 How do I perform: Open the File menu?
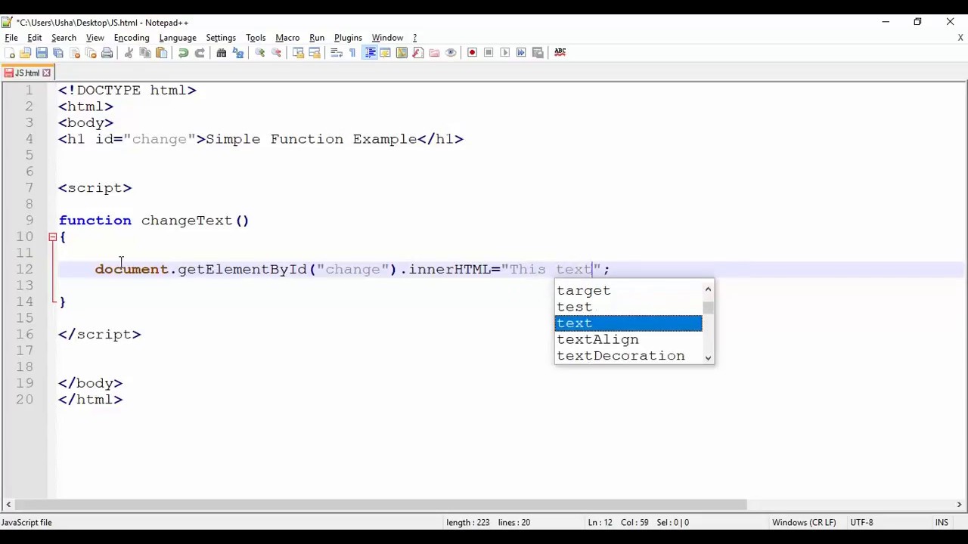11,37
